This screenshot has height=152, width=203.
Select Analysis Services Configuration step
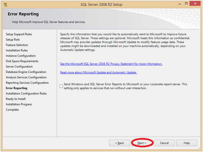click(26, 78)
